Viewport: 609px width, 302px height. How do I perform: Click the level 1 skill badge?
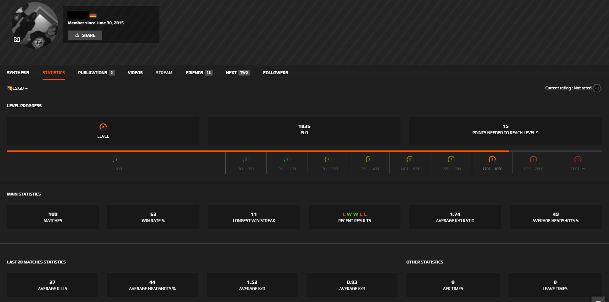tap(116, 160)
